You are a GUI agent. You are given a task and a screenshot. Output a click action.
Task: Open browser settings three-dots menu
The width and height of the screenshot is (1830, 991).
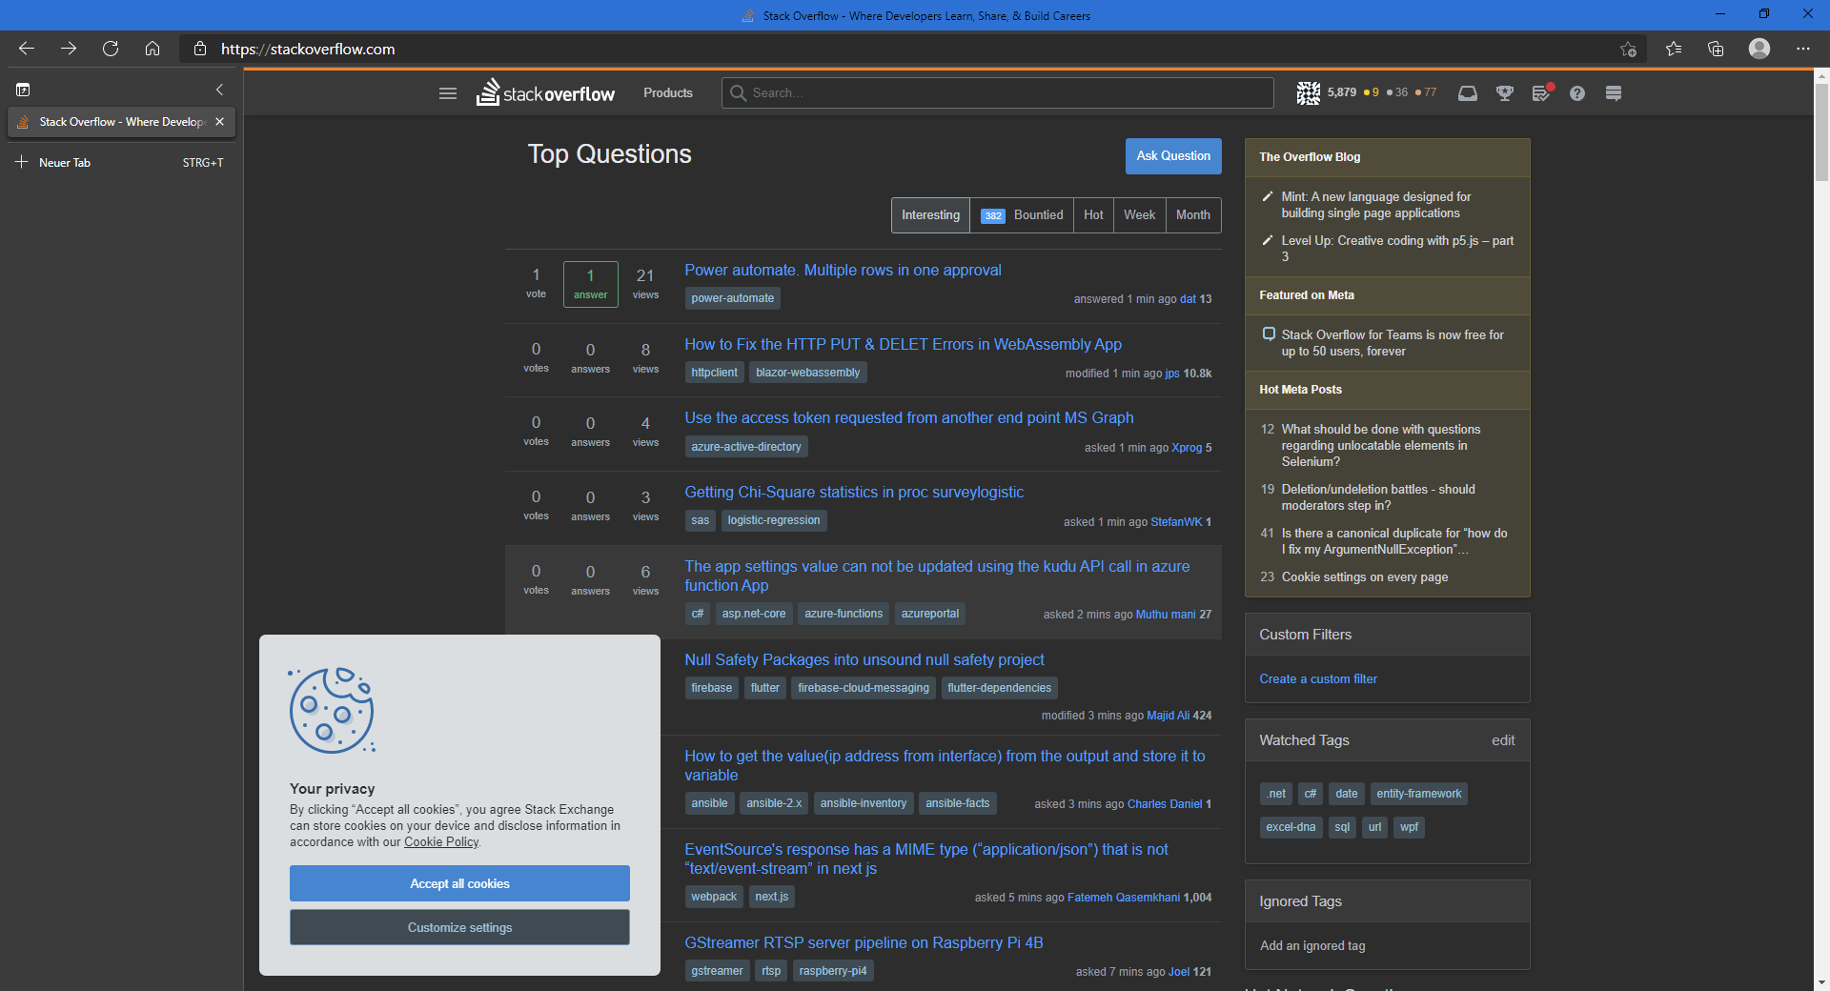click(1803, 49)
